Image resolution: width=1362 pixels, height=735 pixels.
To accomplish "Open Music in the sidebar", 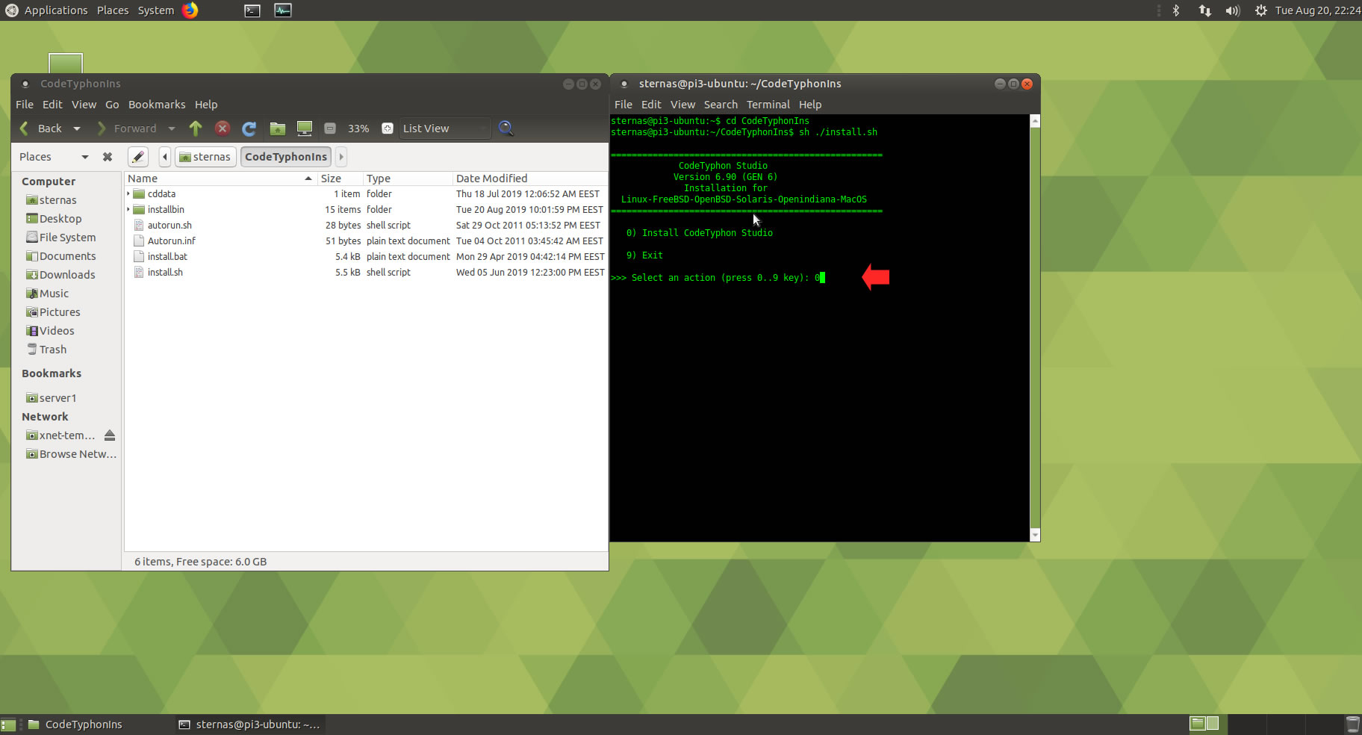I will [x=54, y=294].
